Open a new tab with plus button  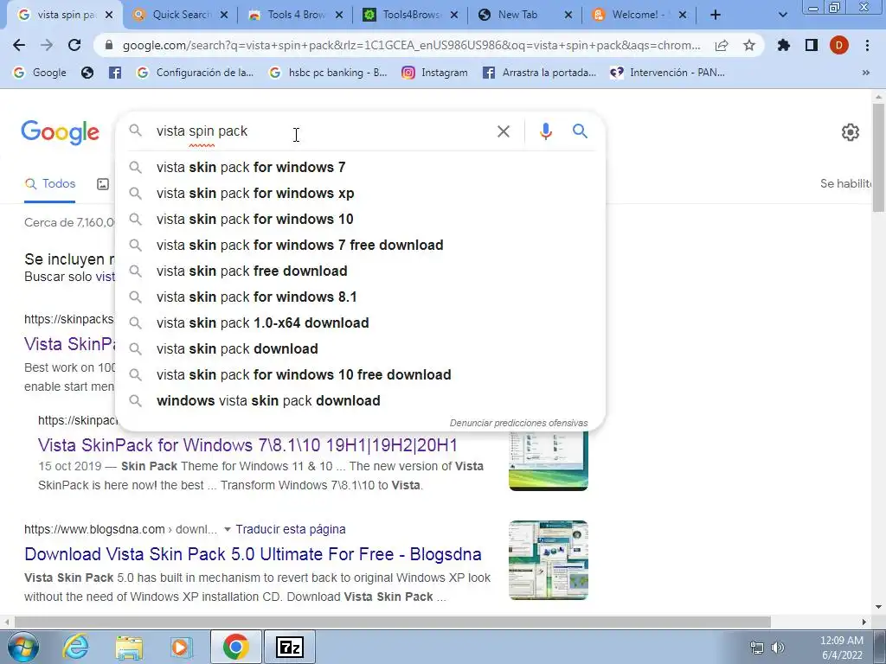(x=716, y=15)
